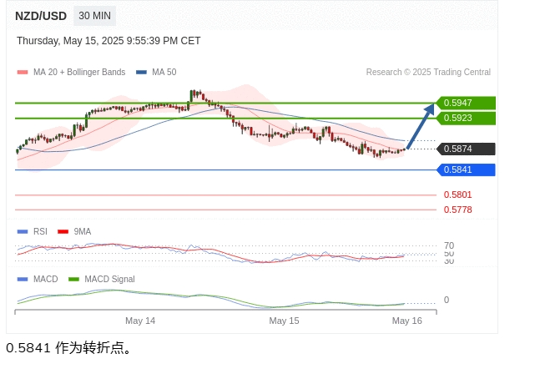Click the May 14 date axis label
The width and height of the screenshot is (535, 369).
click(x=140, y=321)
